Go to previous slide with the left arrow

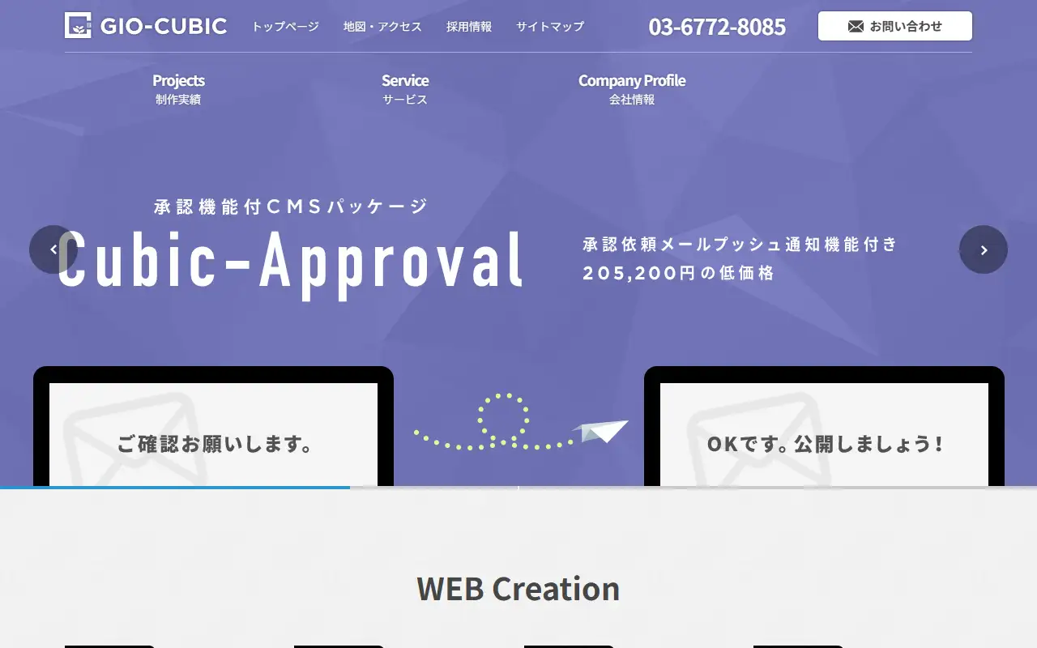(x=53, y=249)
